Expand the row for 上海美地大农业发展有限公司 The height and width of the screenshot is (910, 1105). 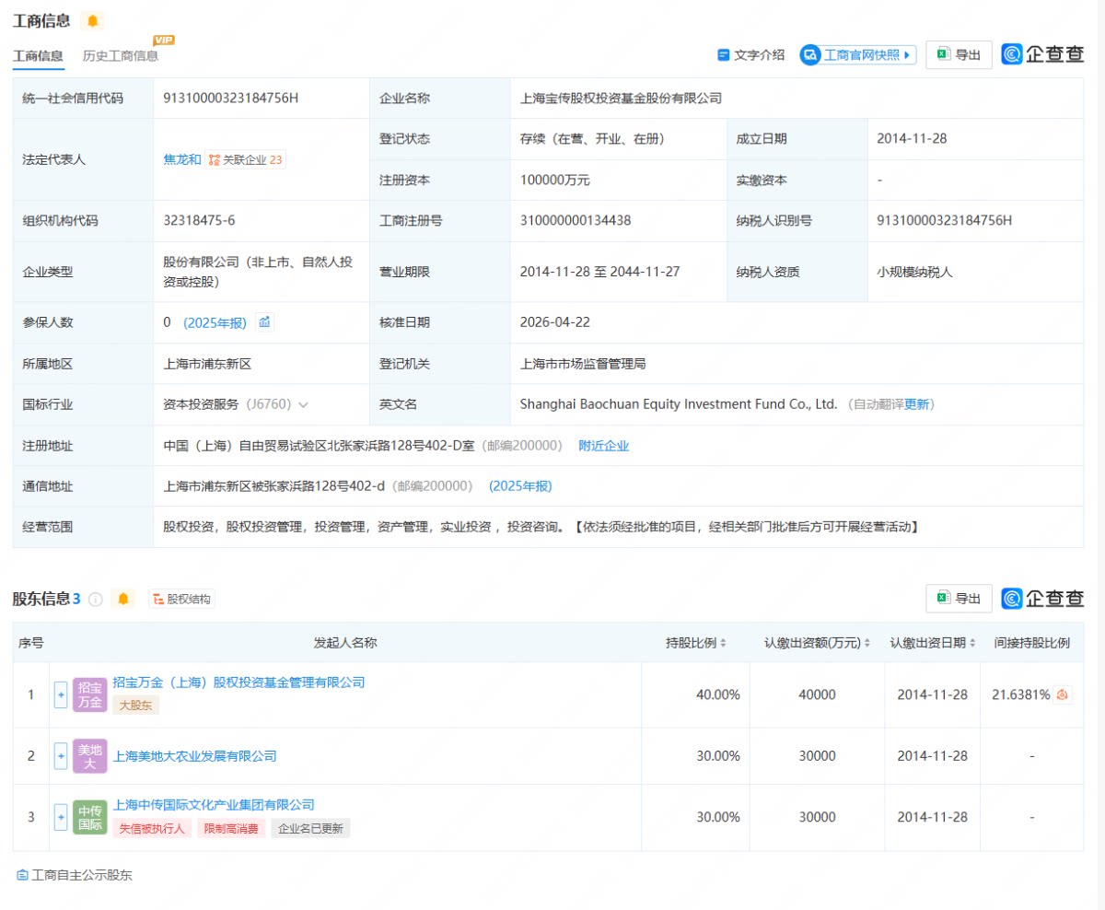pos(61,756)
